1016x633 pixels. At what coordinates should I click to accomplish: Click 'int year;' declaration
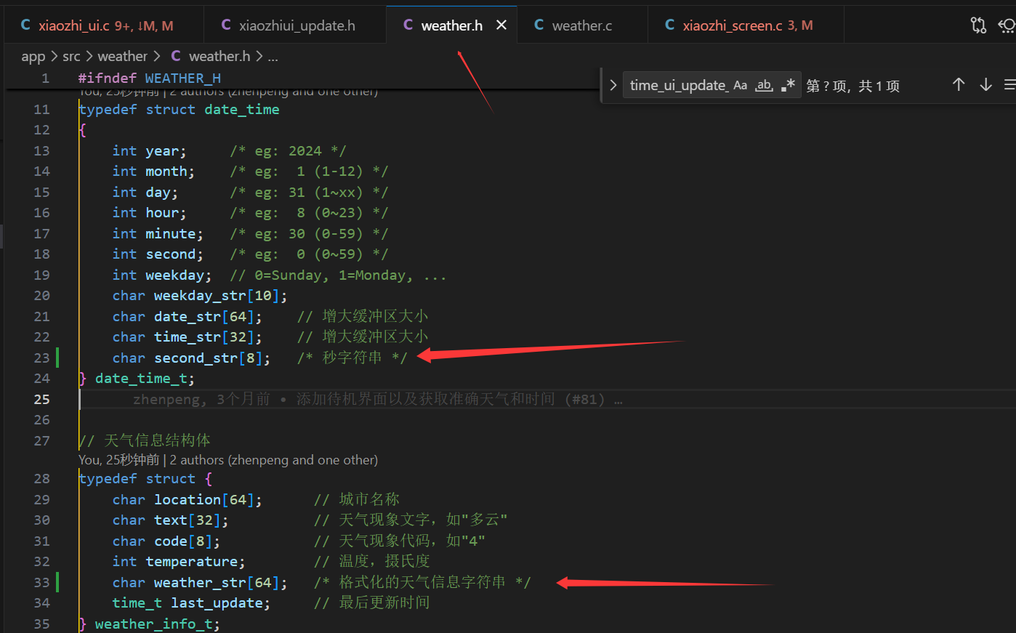click(149, 151)
